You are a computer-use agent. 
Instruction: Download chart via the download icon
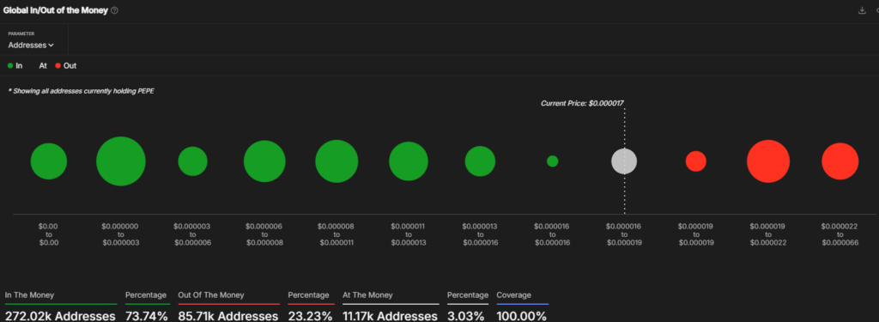(x=862, y=10)
